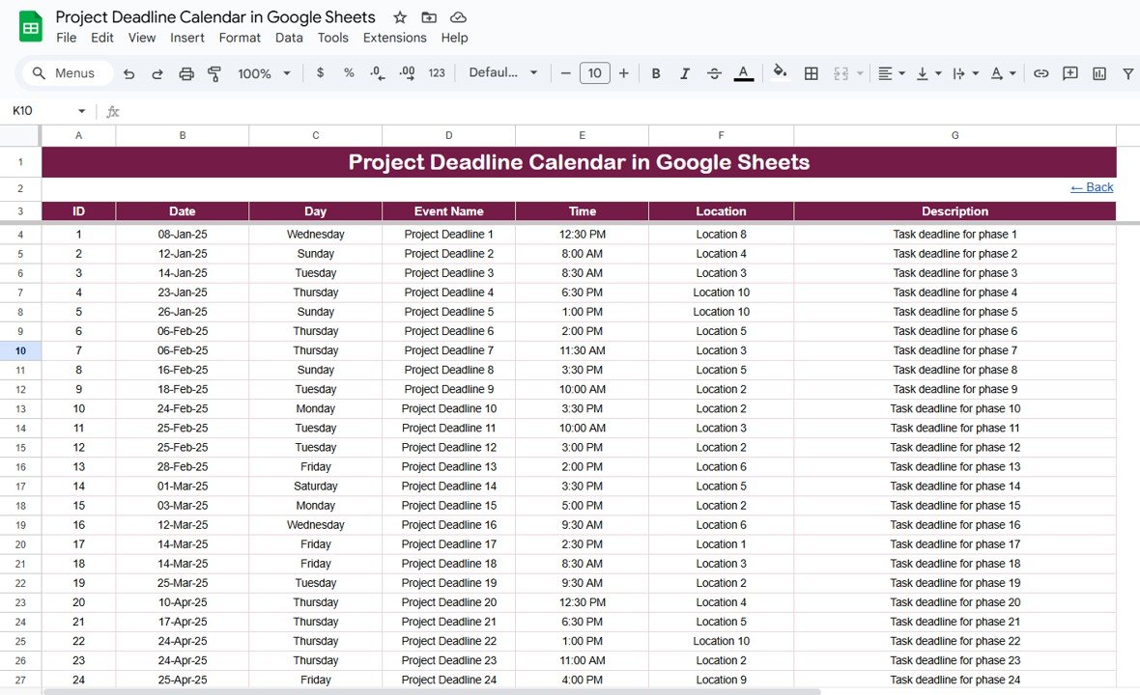Image resolution: width=1140 pixels, height=695 pixels.
Task: Select the cell Project Deadline 13
Action: click(x=448, y=467)
